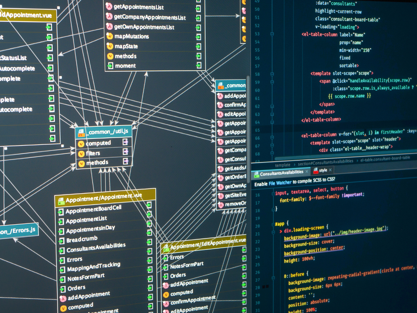417x313 pixels.
Task: Click the SASS file icon on style tab
Action: click(315, 171)
